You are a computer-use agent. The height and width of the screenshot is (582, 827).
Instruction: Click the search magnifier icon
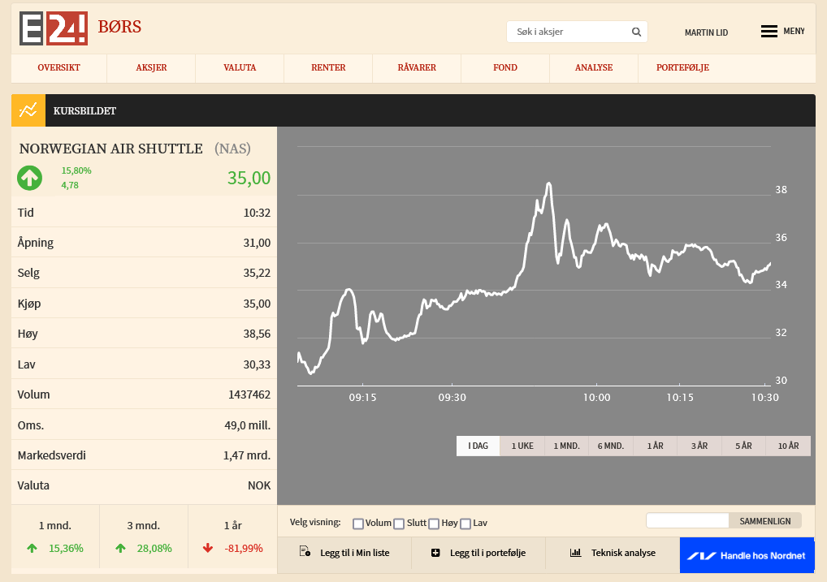(637, 32)
